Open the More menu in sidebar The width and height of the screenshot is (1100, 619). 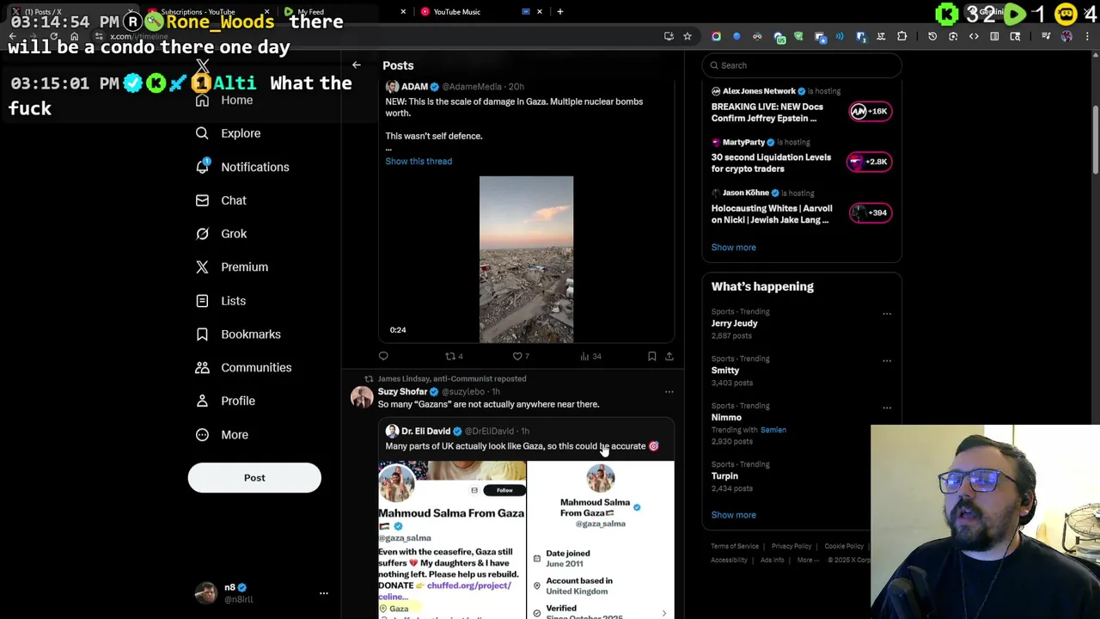tap(222, 435)
